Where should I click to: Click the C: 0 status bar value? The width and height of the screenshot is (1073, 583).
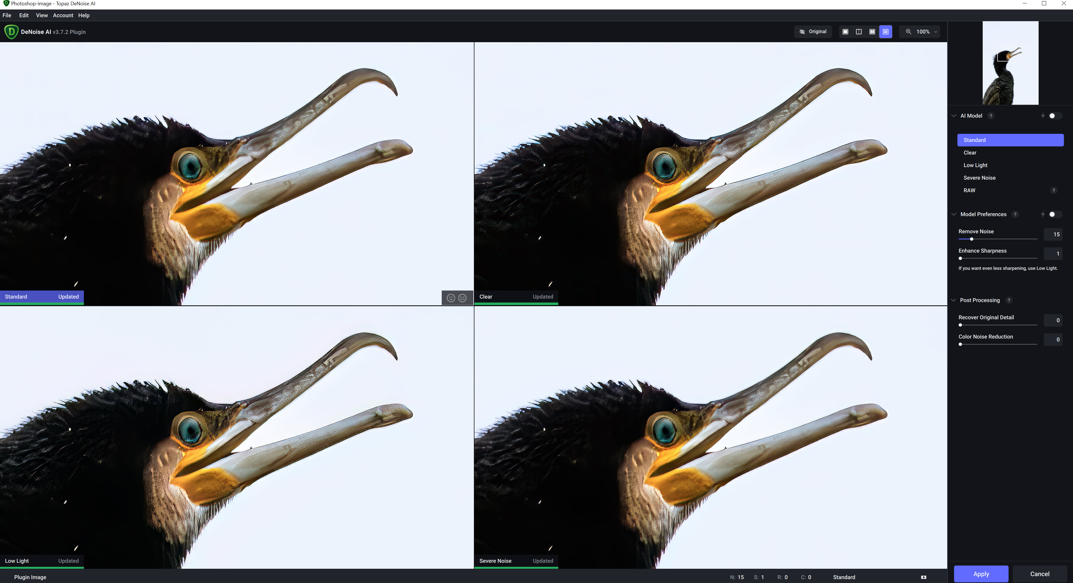pyautogui.click(x=806, y=577)
